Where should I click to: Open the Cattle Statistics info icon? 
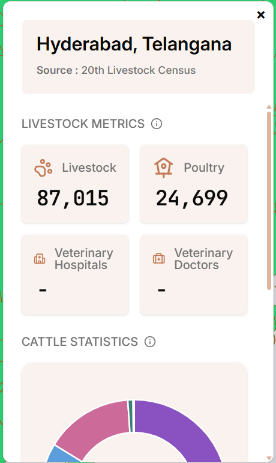150,342
